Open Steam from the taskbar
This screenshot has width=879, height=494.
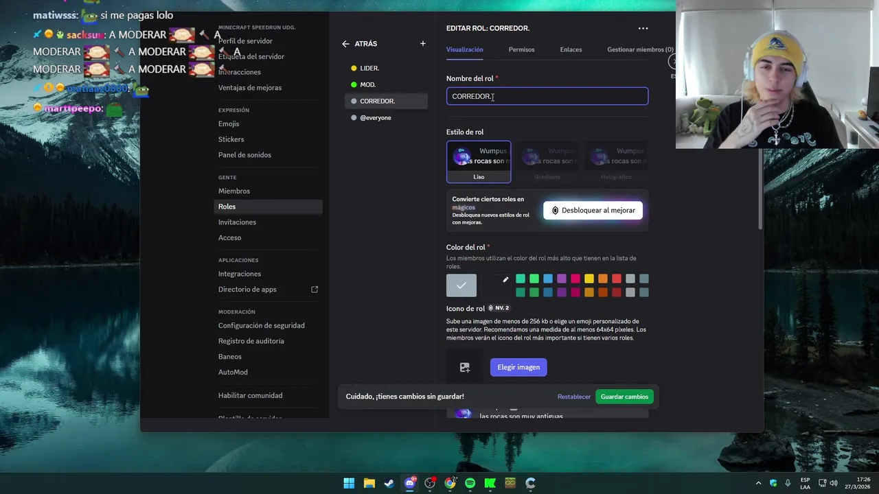pyautogui.click(x=389, y=483)
